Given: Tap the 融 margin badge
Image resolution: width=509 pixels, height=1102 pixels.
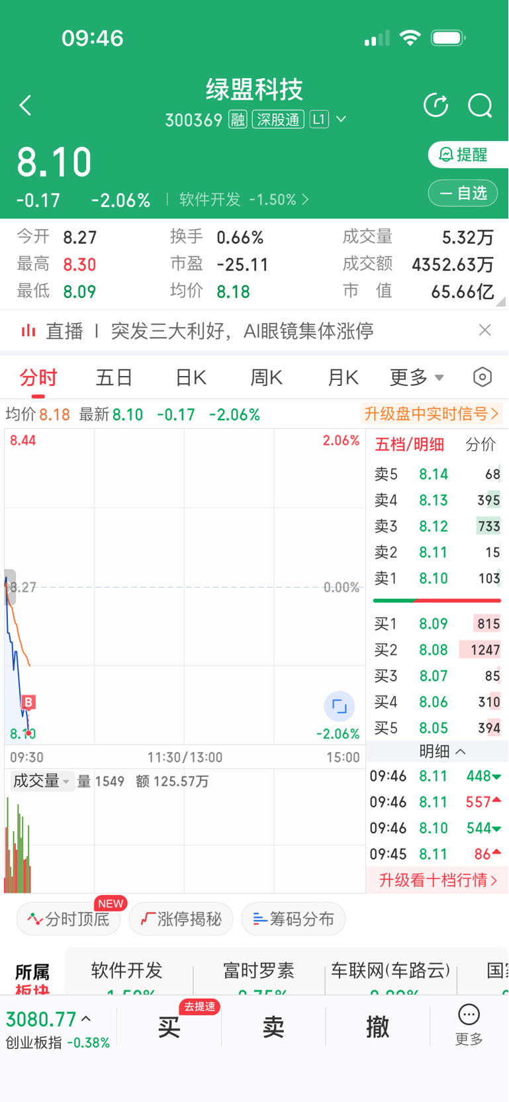Looking at the screenshot, I should [x=238, y=120].
